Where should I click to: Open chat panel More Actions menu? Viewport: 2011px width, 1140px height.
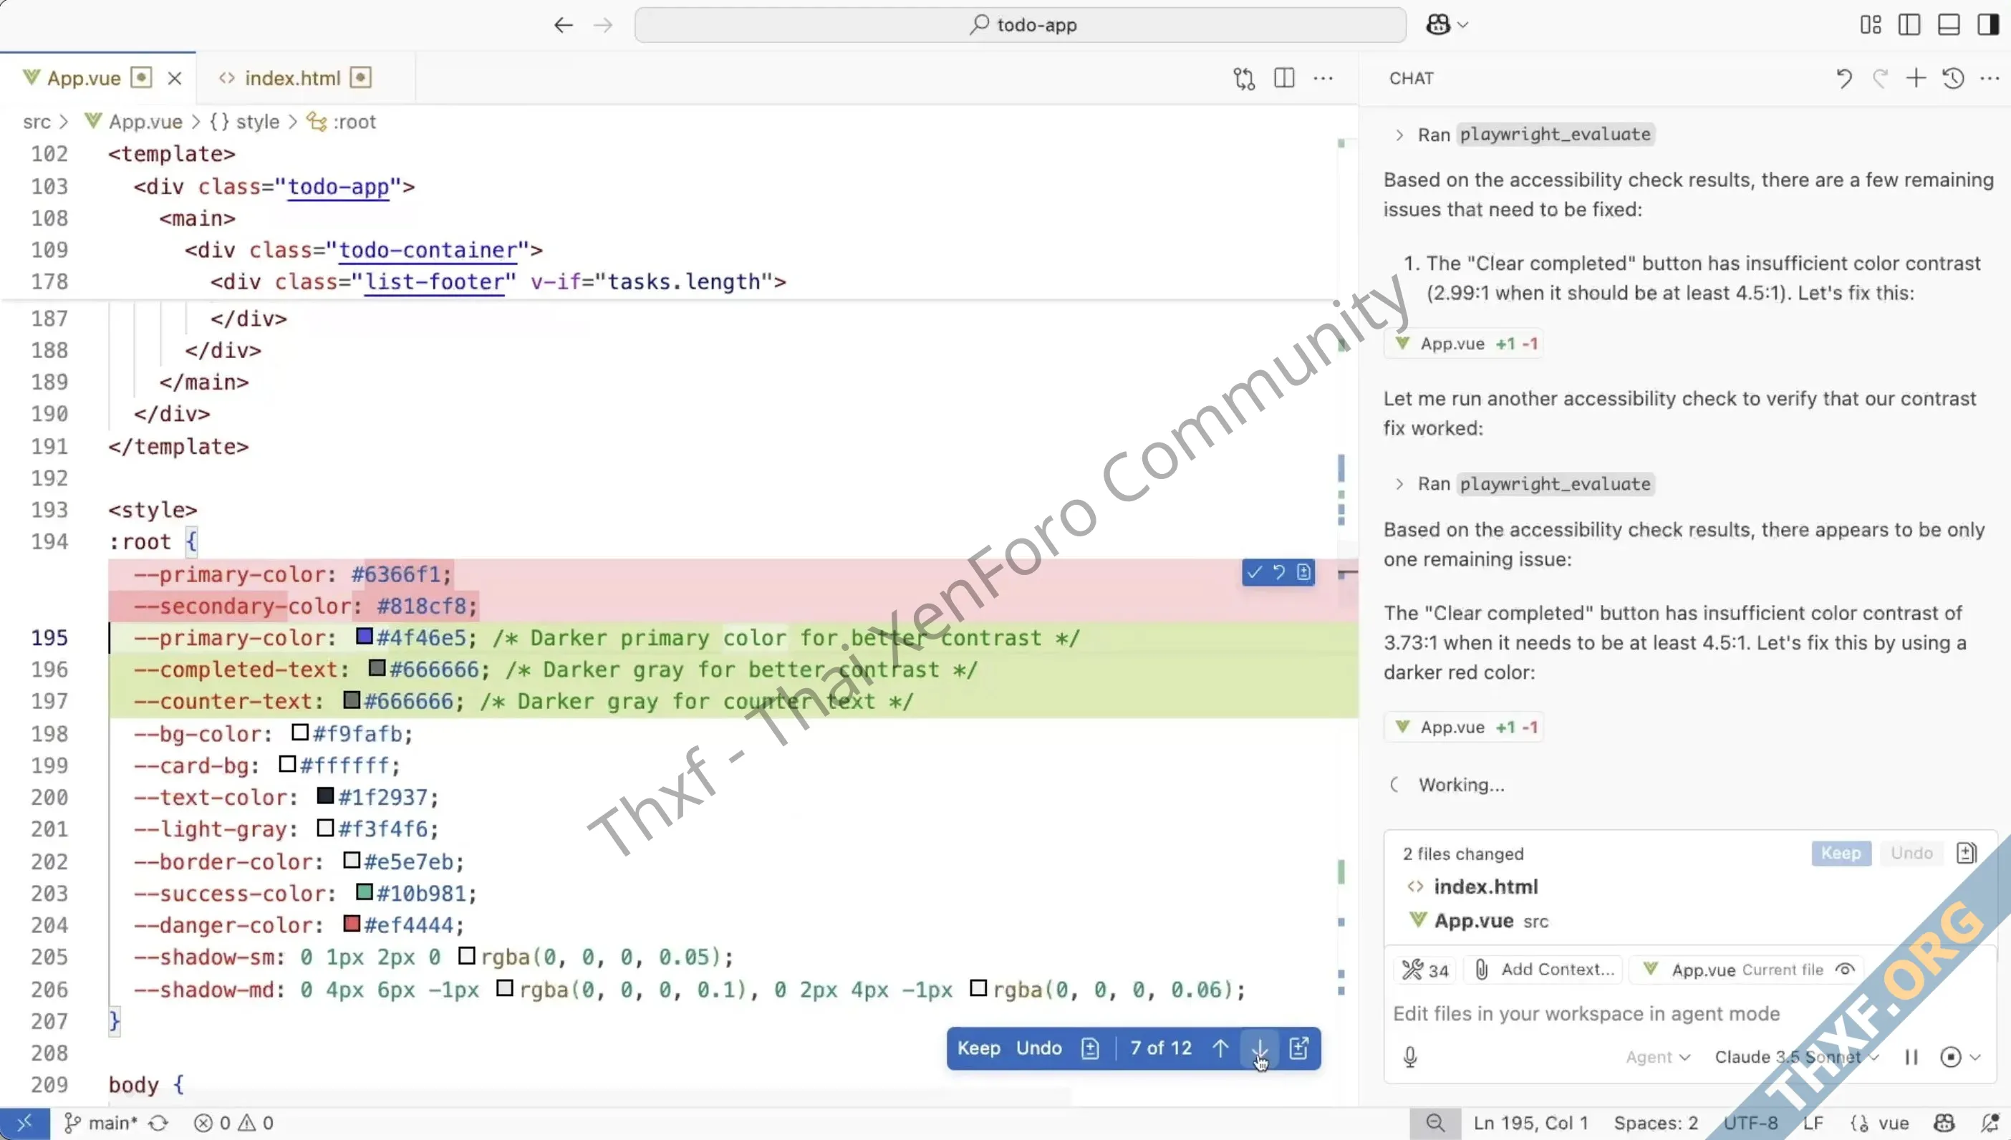pyautogui.click(x=1990, y=78)
